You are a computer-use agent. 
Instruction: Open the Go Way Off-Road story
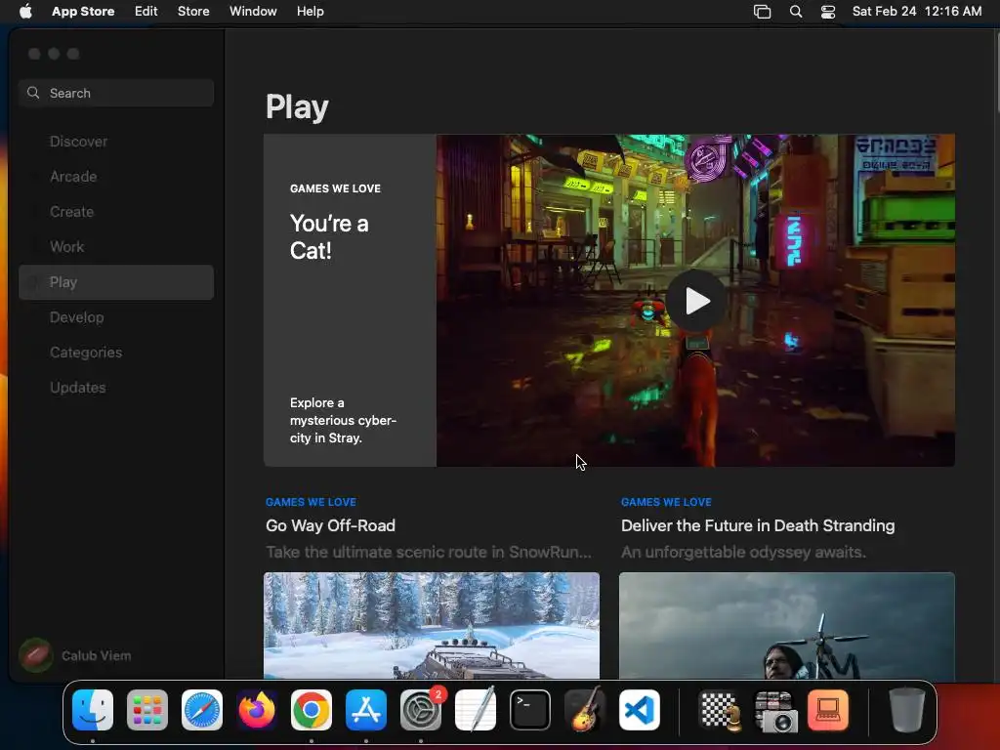(330, 525)
